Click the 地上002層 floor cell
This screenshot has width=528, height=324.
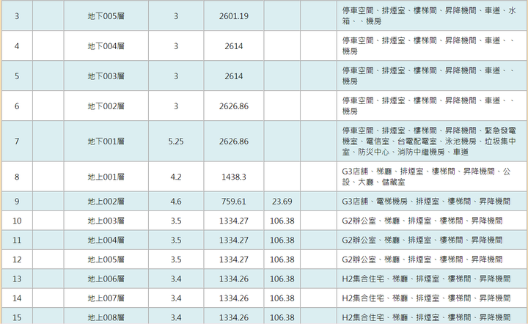(106, 201)
